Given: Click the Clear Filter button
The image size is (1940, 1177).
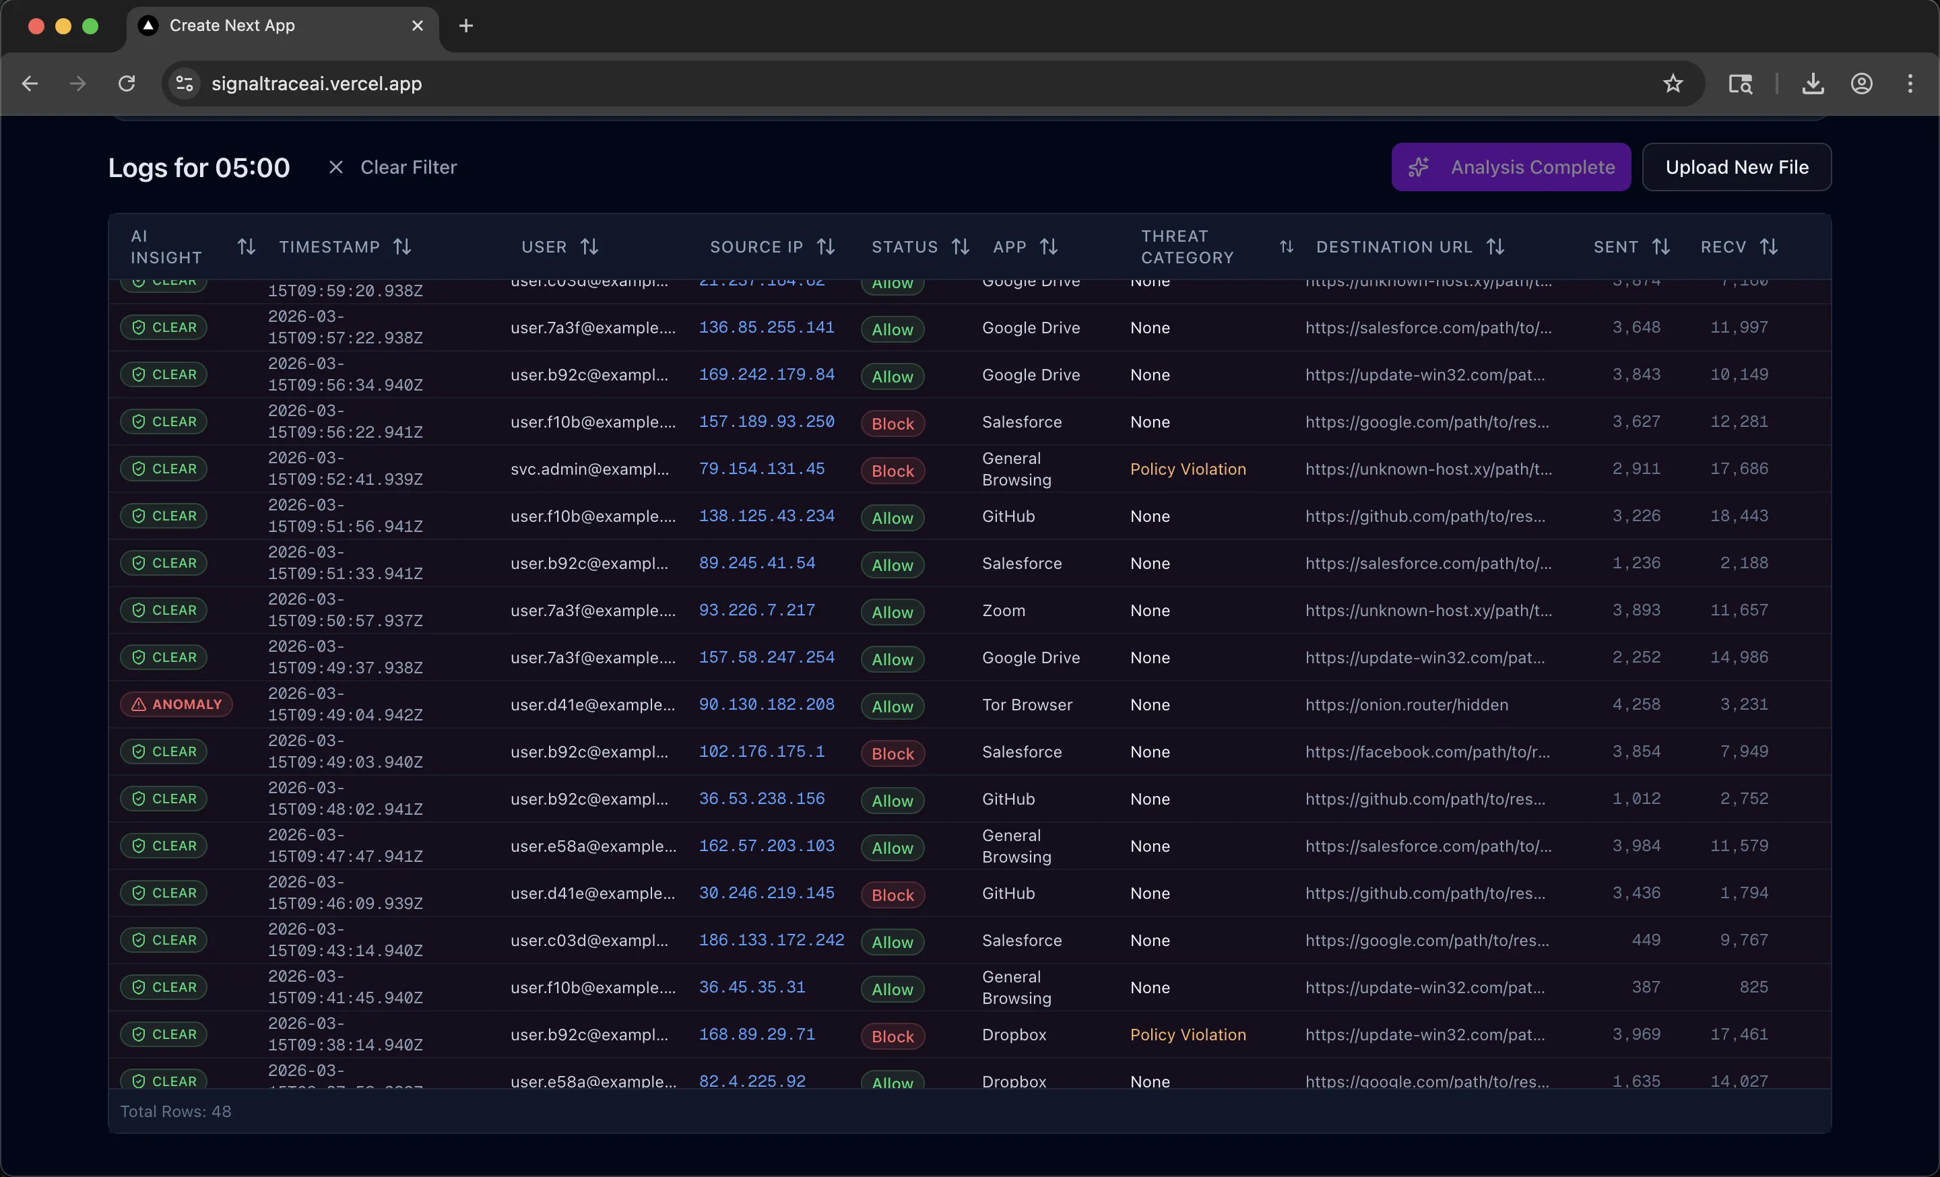Looking at the screenshot, I should (408, 166).
